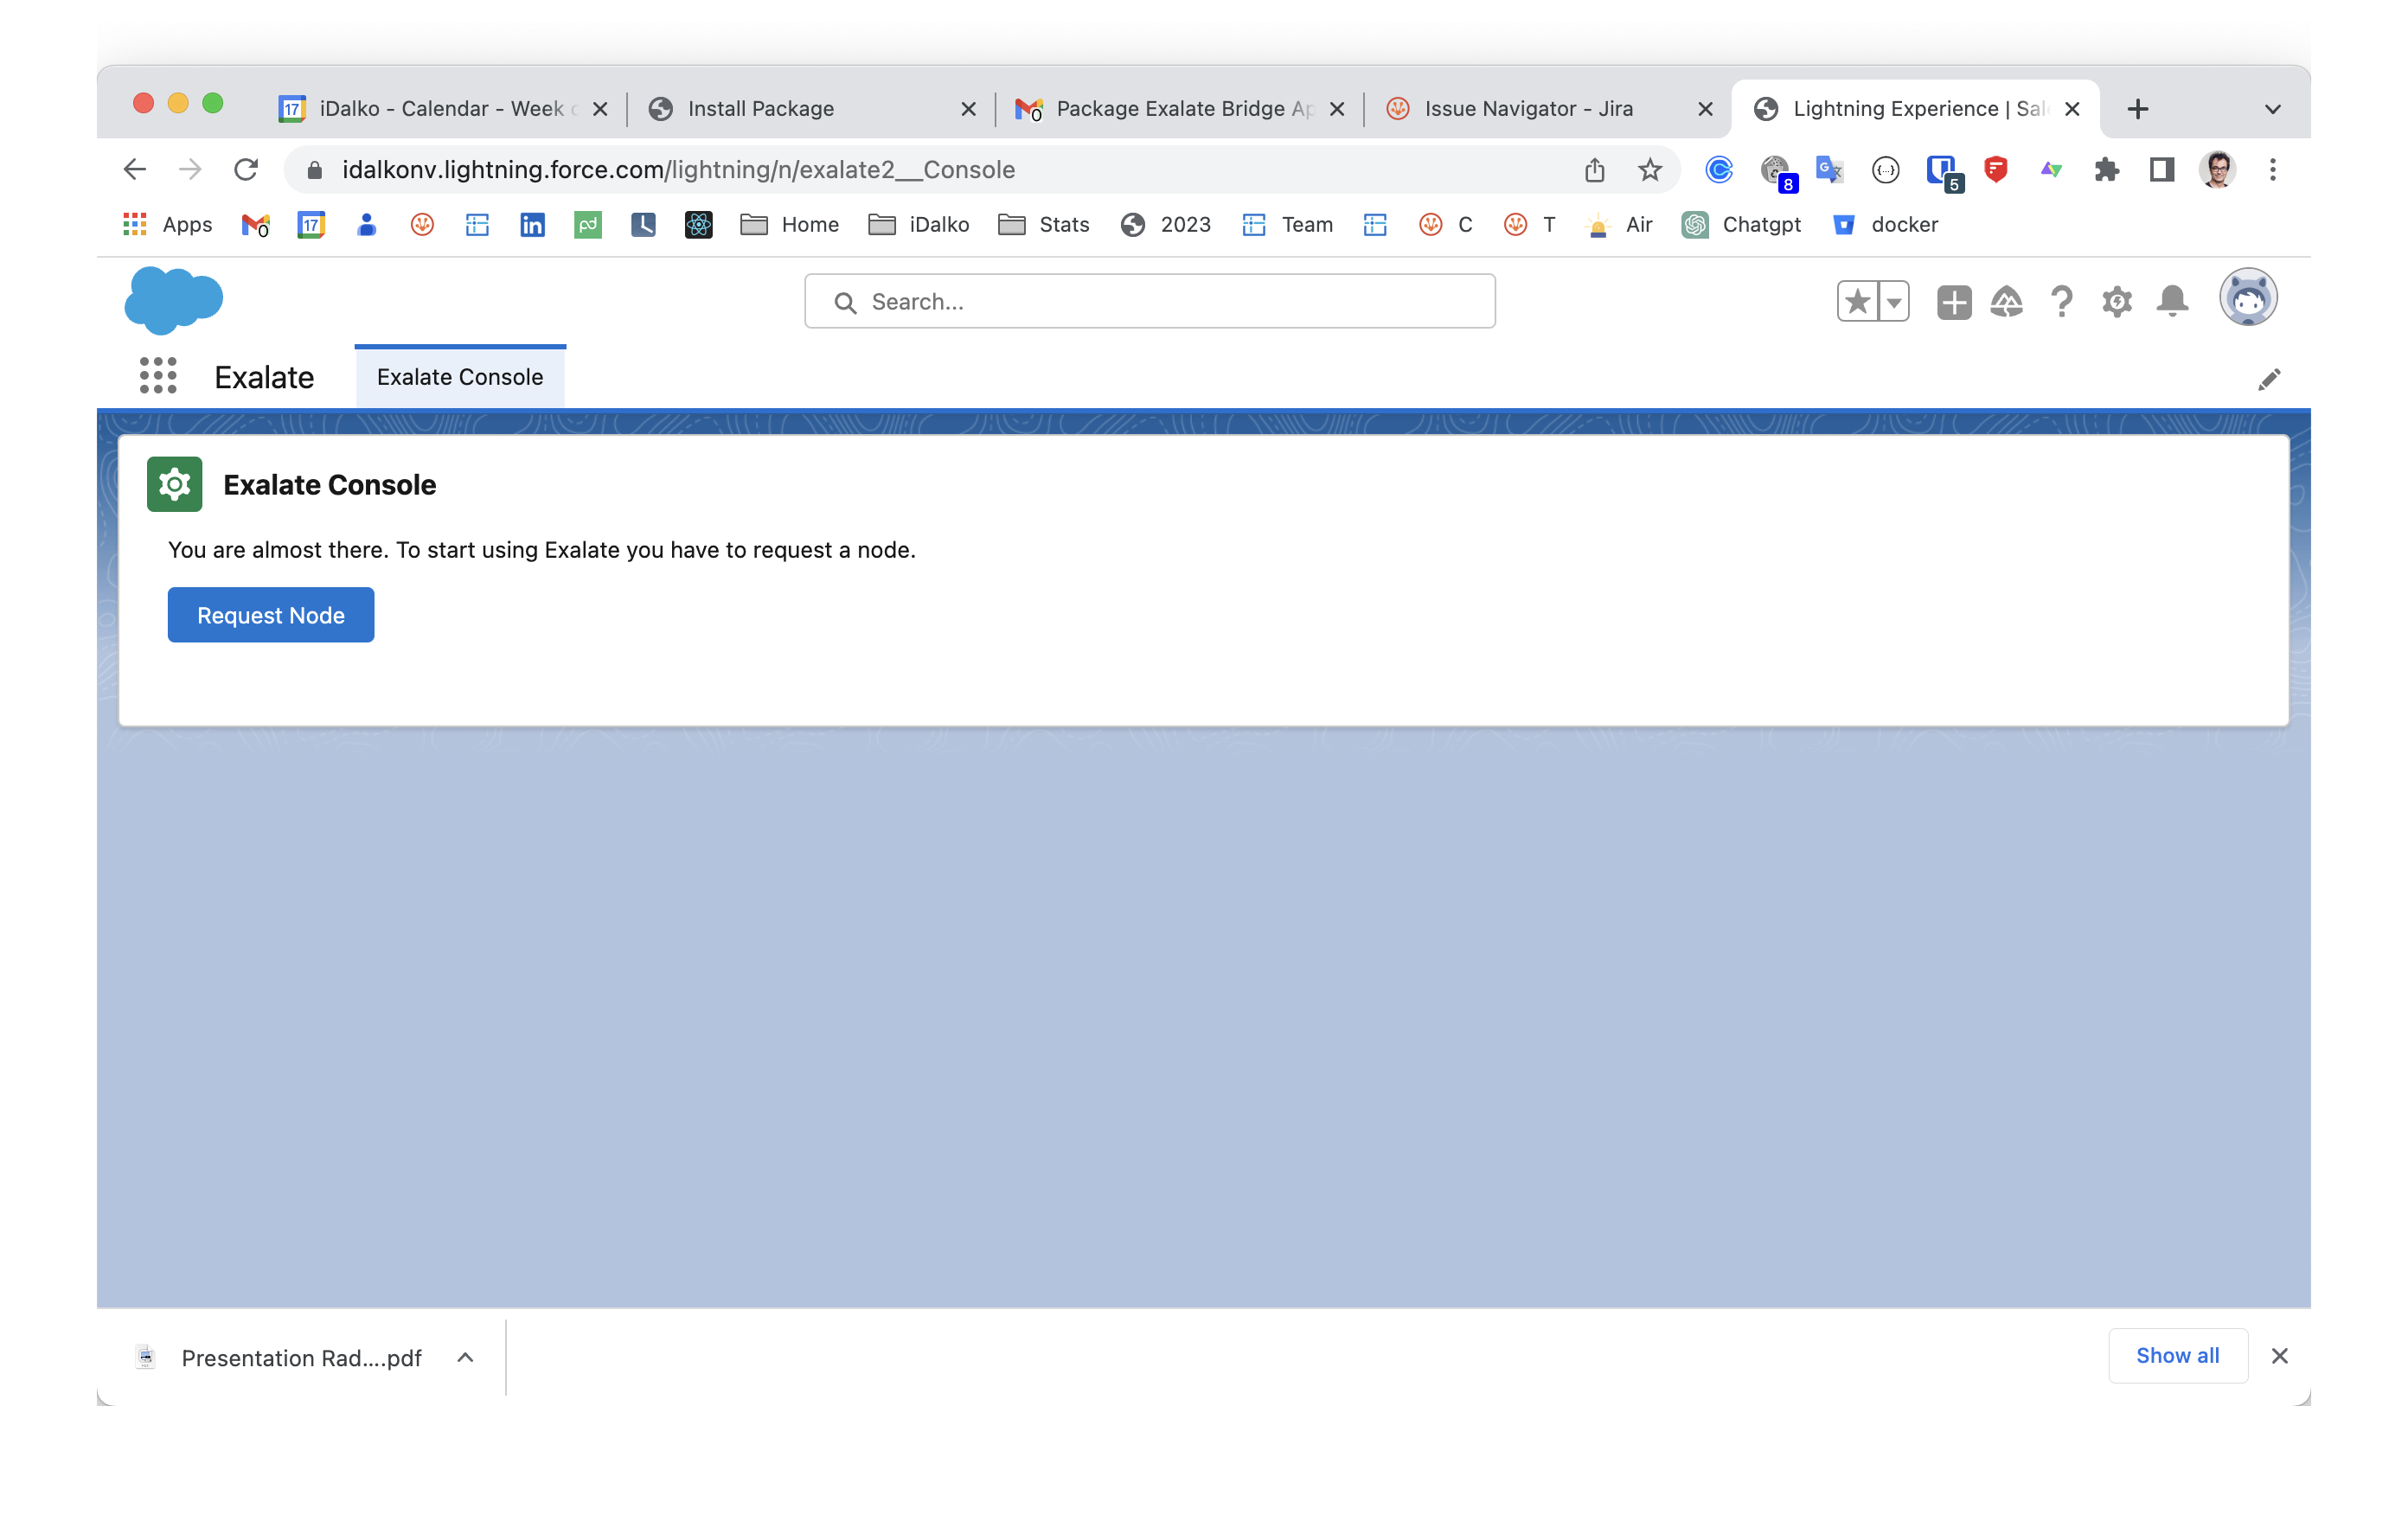Add page to Salesforce favorites star
The image size is (2408, 1534).
tap(1857, 301)
